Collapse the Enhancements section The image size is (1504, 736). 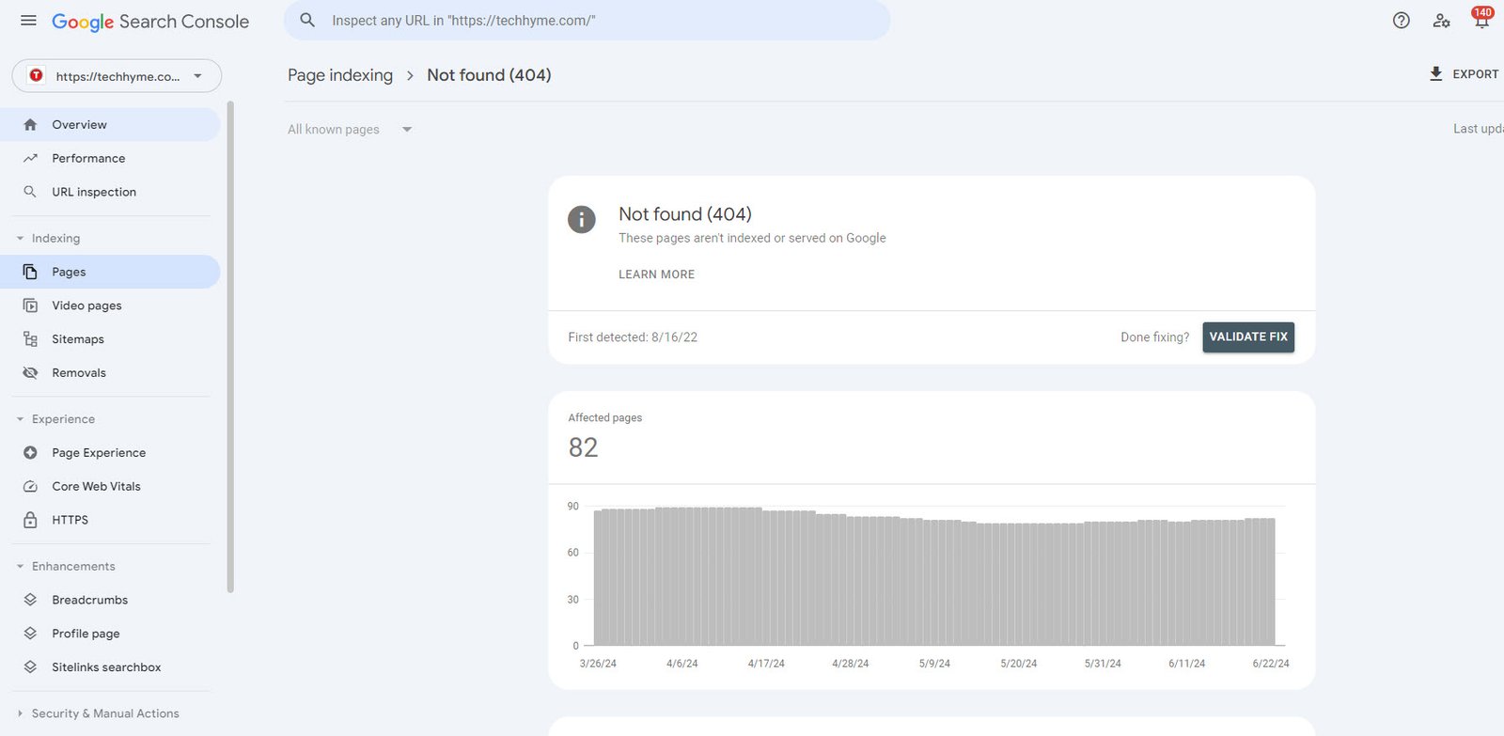20,567
